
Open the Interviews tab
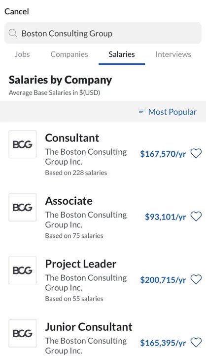click(x=173, y=54)
